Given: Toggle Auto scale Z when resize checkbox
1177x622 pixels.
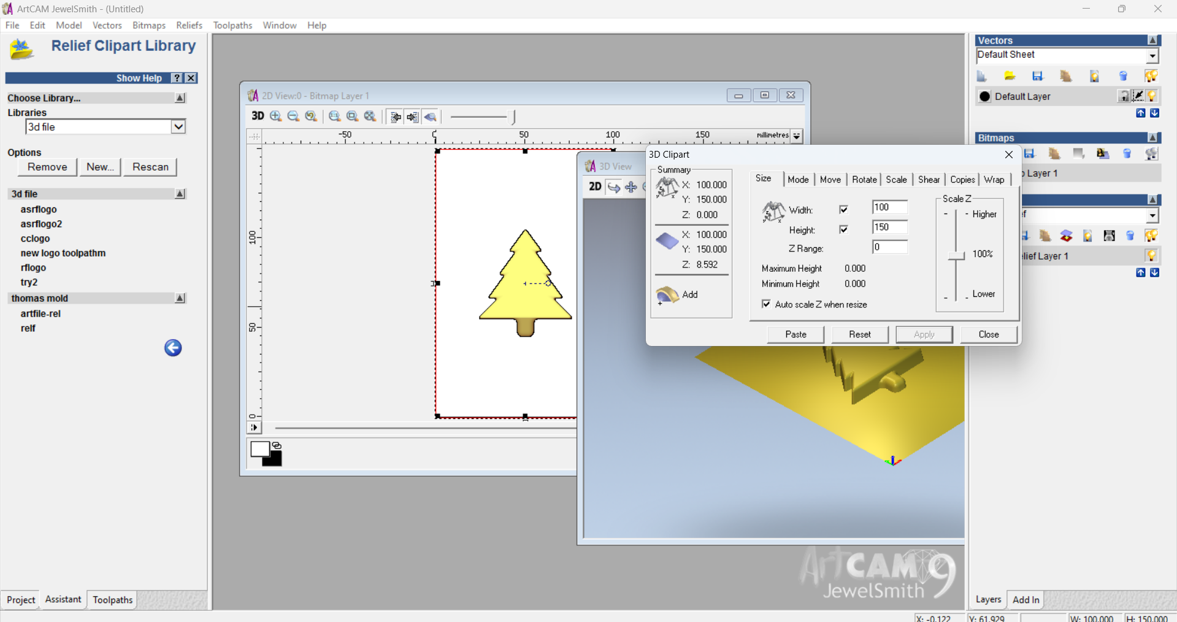Looking at the screenshot, I should (x=766, y=304).
